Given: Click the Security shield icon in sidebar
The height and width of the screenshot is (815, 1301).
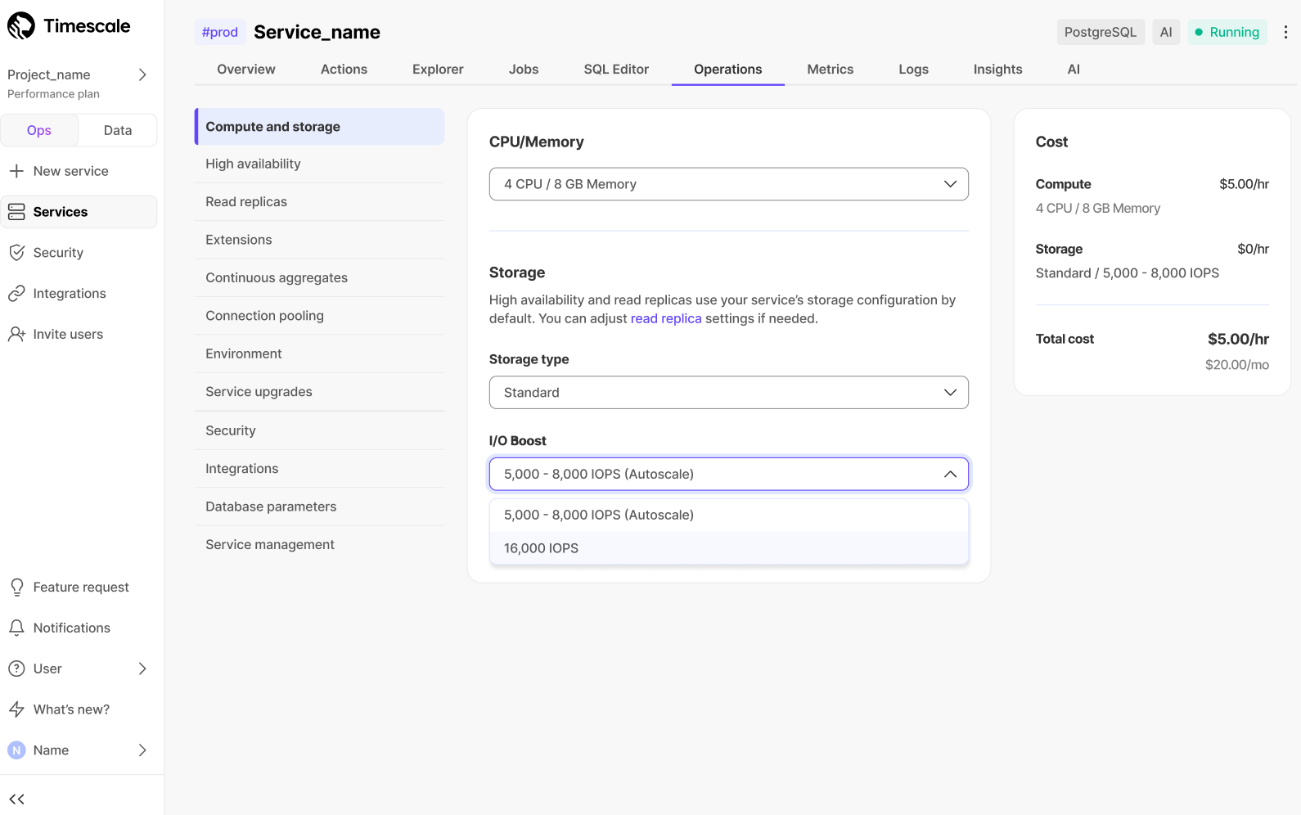Looking at the screenshot, I should pos(16,253).
